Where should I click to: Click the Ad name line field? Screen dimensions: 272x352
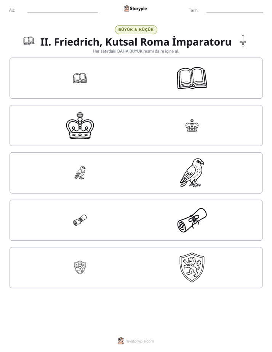tap(62, 11)
